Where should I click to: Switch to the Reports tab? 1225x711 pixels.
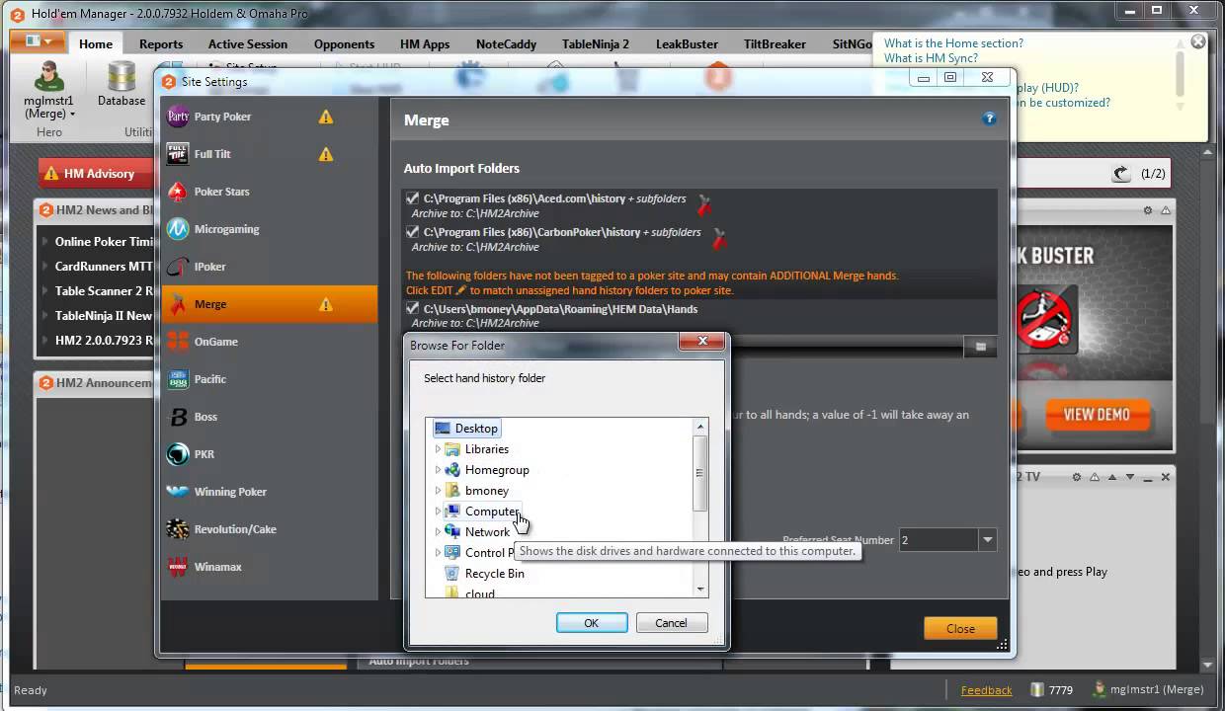pos(161,43)
